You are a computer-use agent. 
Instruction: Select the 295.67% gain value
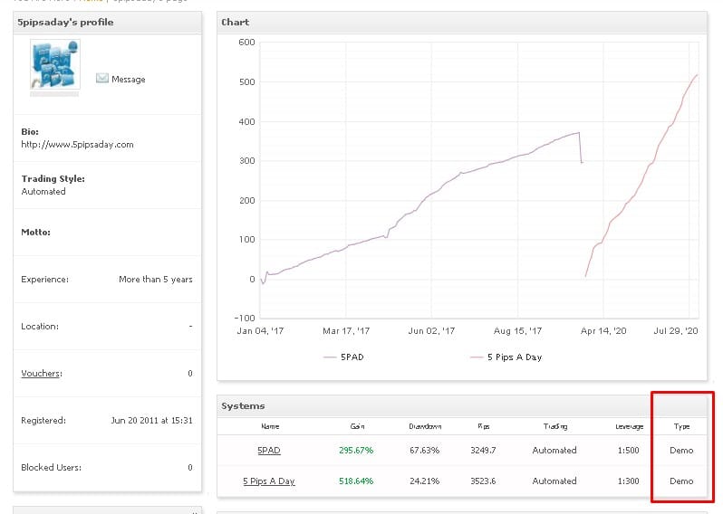coord(356,450)
